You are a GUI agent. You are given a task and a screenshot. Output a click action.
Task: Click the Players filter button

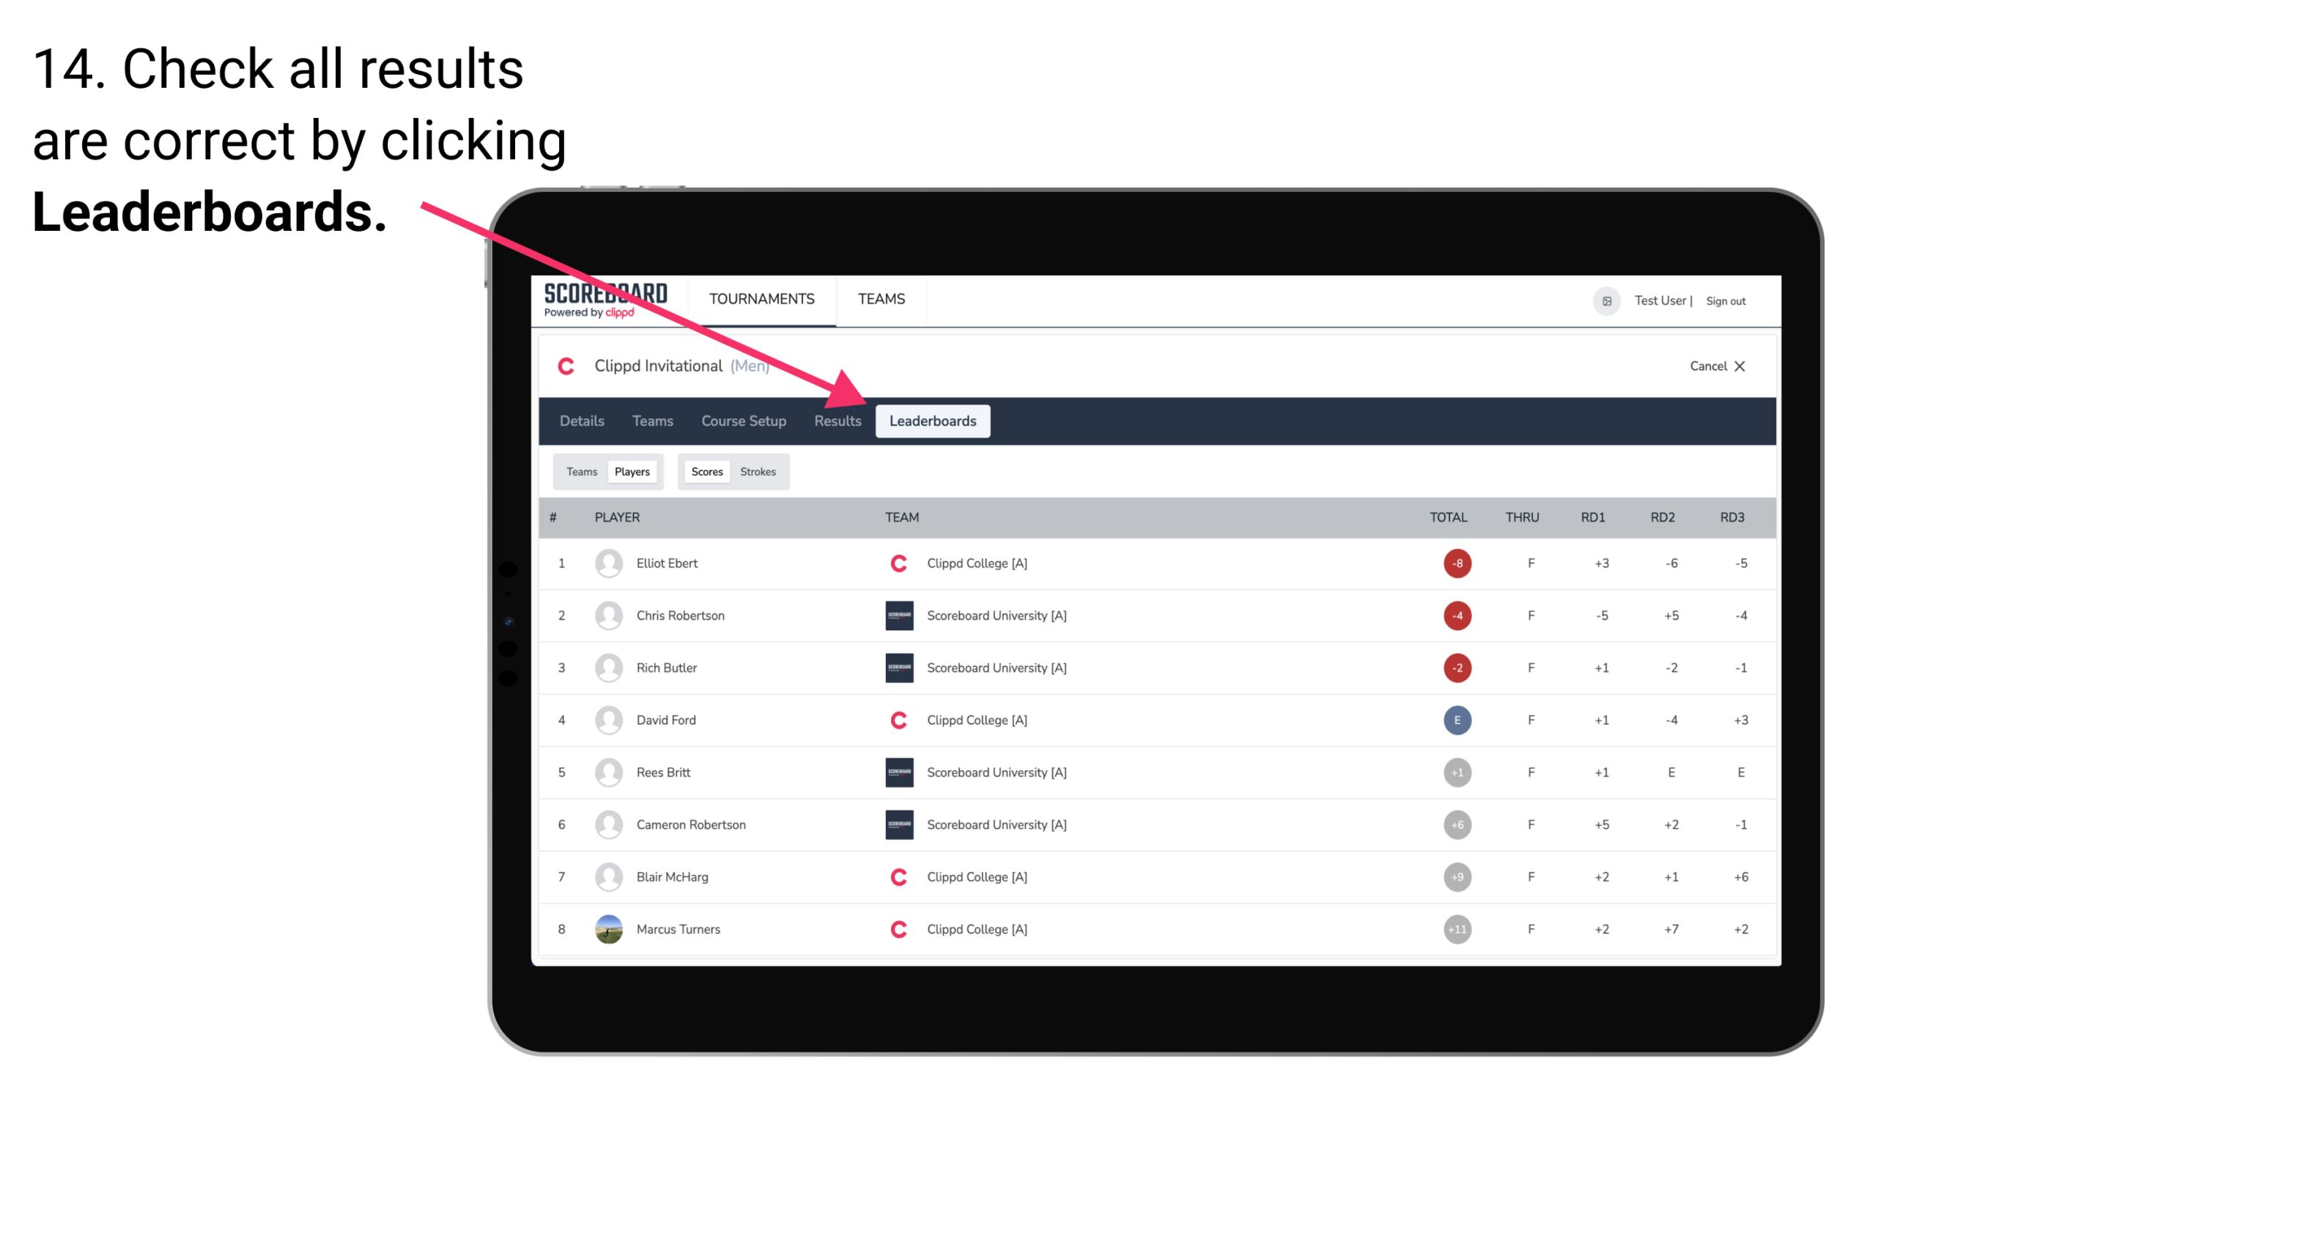coord(630,471)
